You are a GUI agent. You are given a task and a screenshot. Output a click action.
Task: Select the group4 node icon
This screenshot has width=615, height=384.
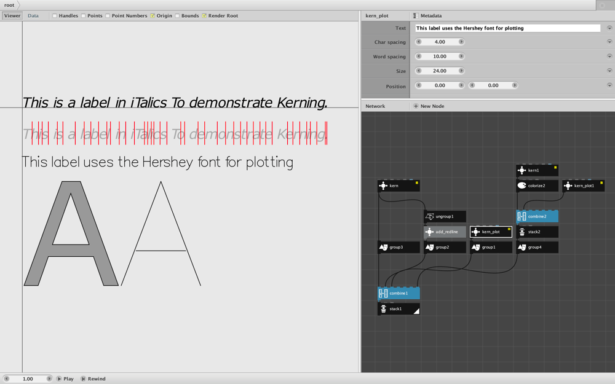(x=522, y=247)
